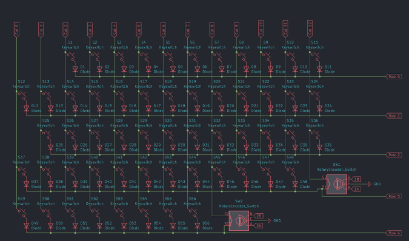Screen dimensions: 409x241
Task: Select the Row 3 label
Action: point(394,196)
